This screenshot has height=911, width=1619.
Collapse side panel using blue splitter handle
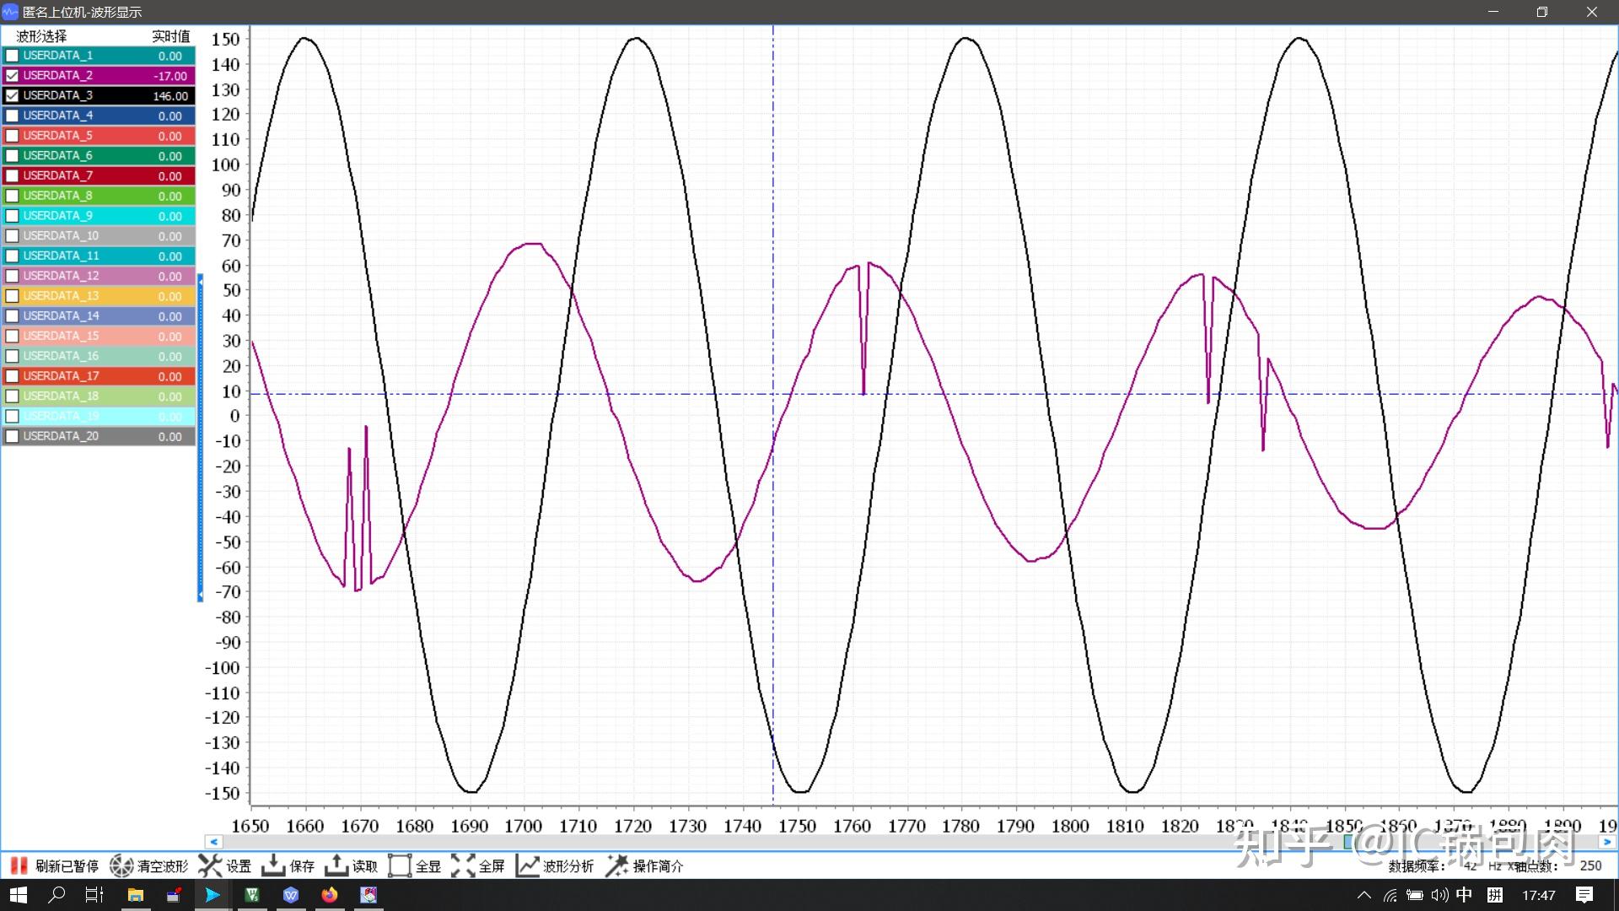pos(201,437)
